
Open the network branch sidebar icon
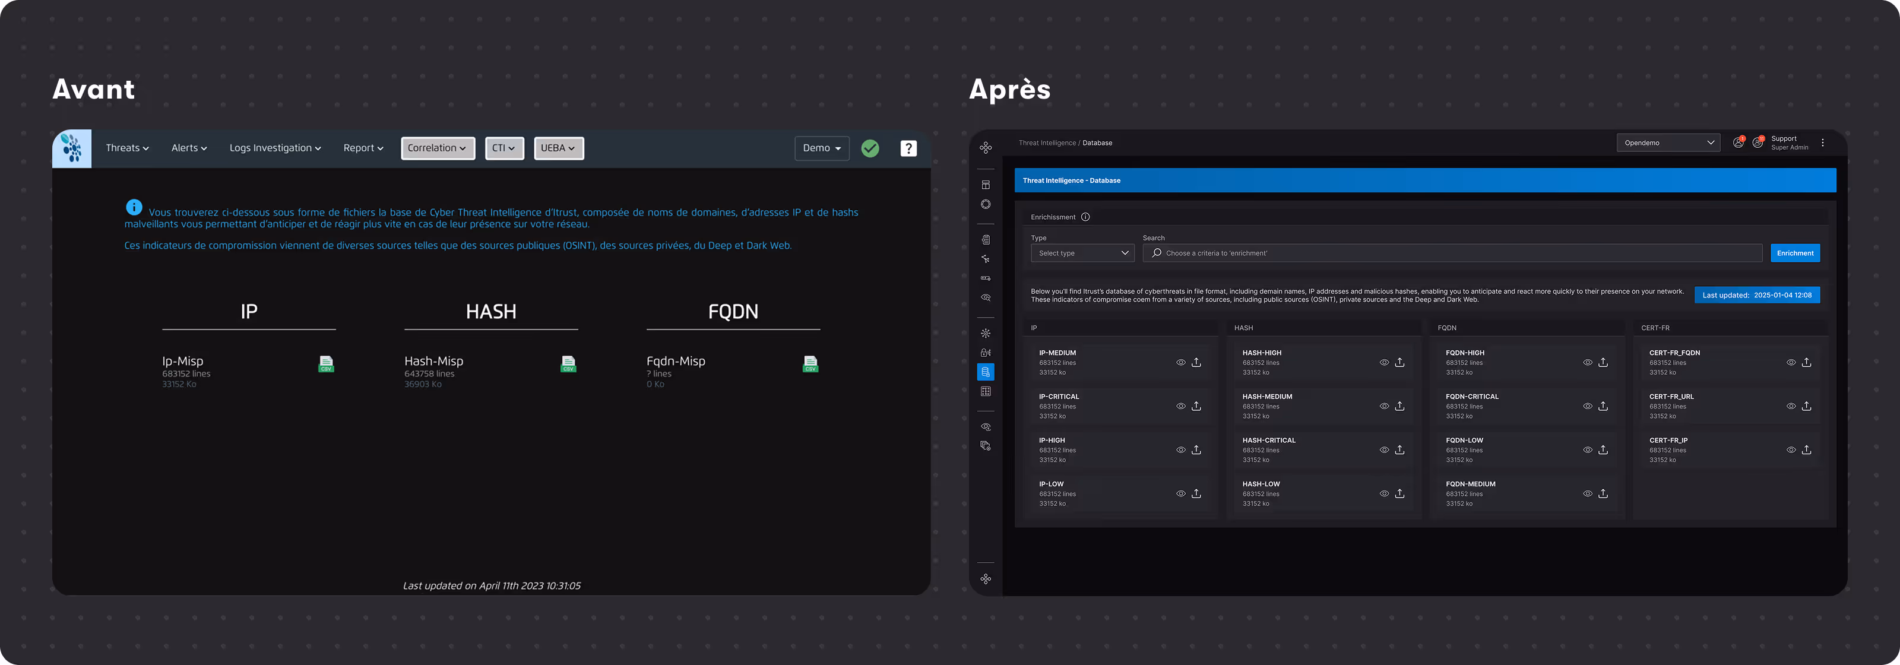986,259
